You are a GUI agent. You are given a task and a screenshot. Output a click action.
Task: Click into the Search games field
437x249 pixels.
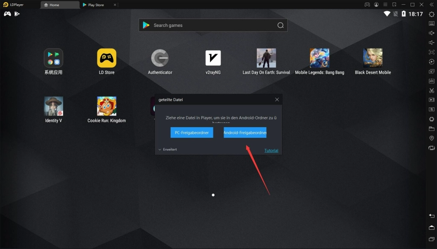tap(213, 25)
